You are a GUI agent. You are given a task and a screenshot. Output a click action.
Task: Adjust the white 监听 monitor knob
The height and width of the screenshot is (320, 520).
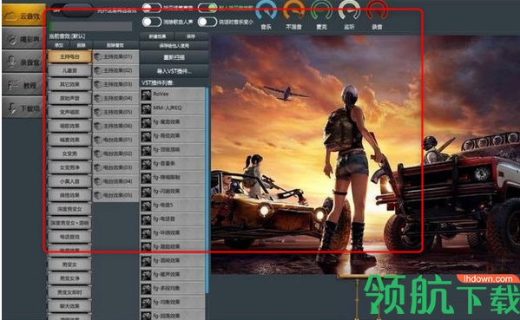tap(349, 10)
